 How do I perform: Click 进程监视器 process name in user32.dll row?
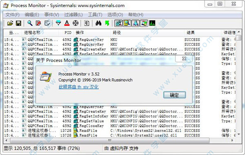pos(42,135)
